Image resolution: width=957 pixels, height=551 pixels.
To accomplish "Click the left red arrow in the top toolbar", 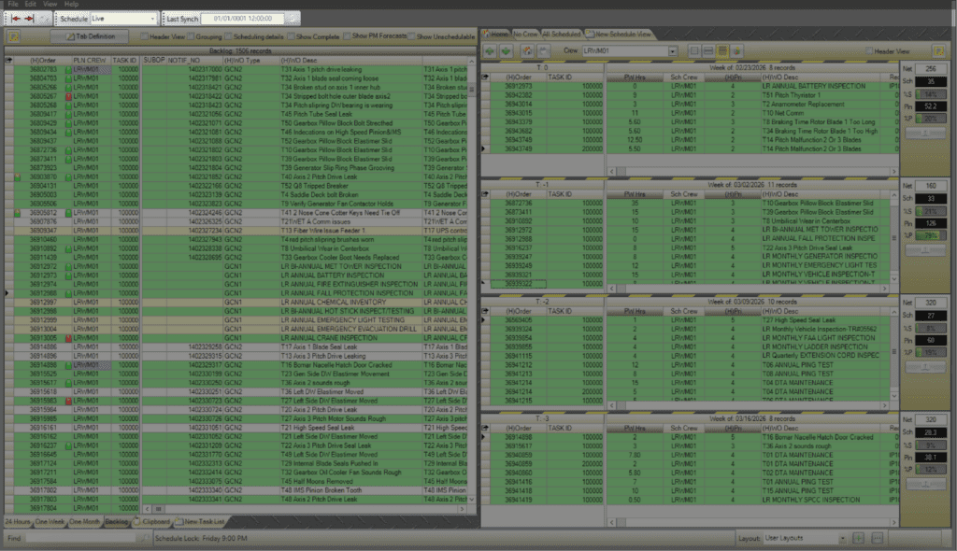I will click(14, 18).
